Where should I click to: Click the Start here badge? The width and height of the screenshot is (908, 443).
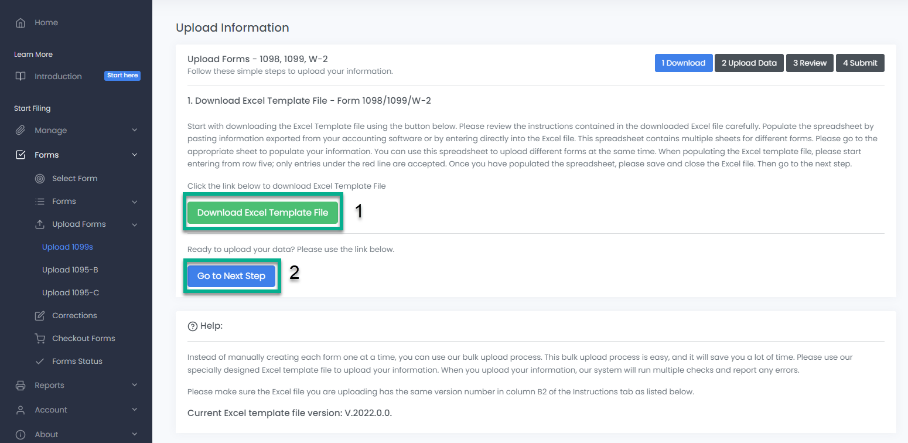[122, 76]
